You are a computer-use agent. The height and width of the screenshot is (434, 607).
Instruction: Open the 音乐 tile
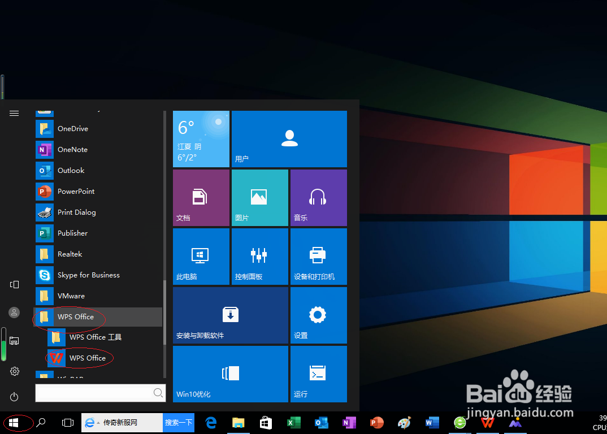[319, 198]
